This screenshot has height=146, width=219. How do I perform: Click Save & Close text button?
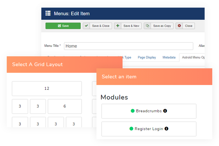101,26
